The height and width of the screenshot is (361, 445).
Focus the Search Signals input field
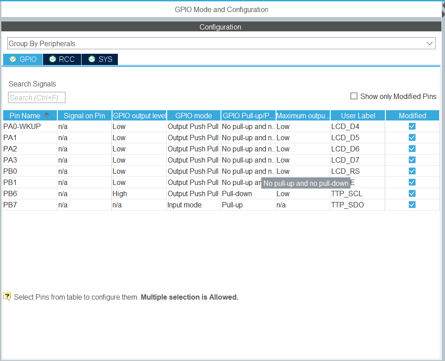click(x=37, y=98)
